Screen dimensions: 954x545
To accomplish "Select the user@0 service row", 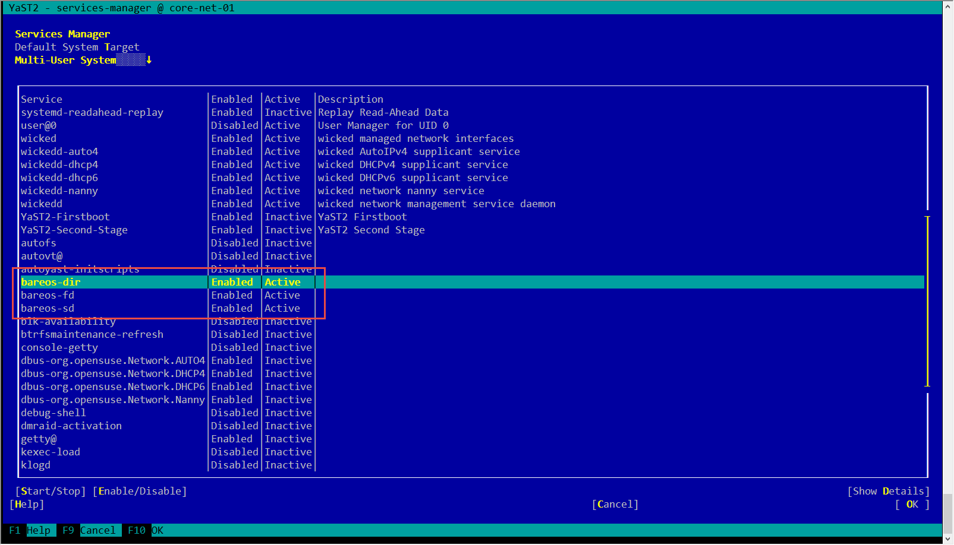I will 473,125.
